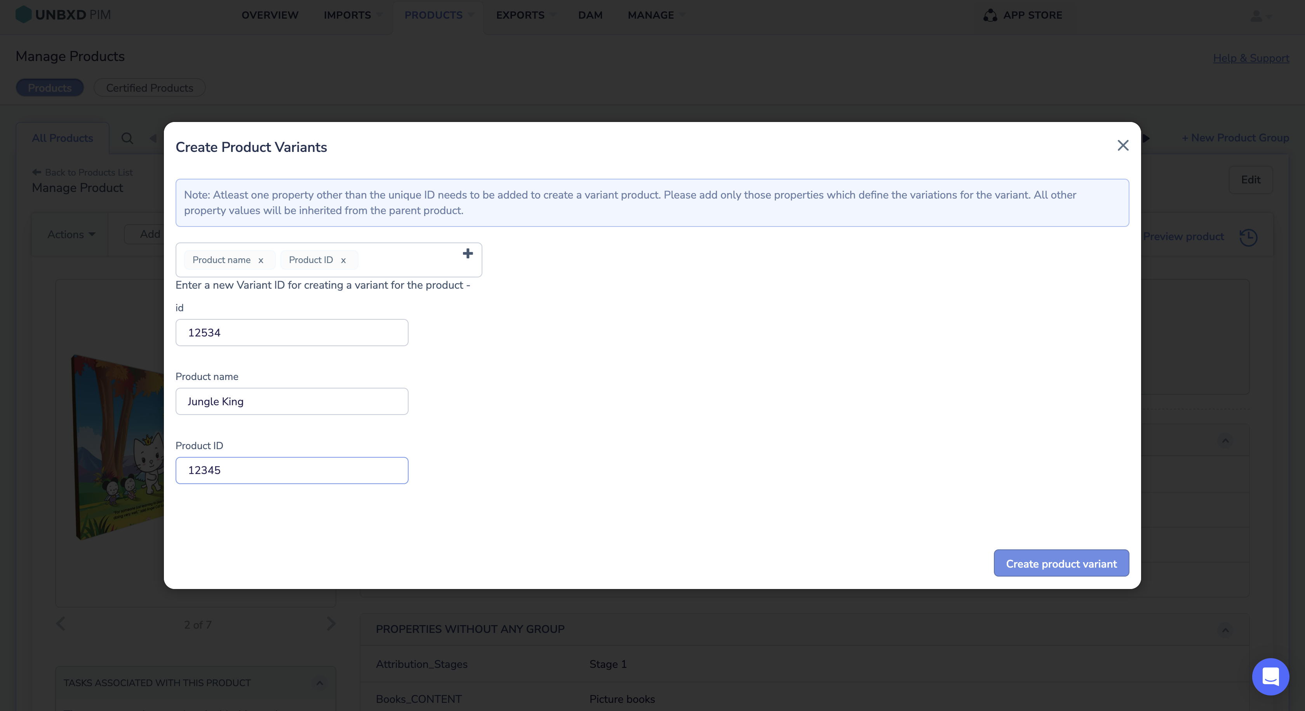1305x711 pixels.
Task: Open product history clock icon
Action: (x=1248, y=237)
